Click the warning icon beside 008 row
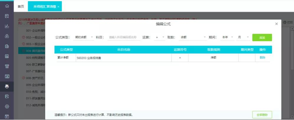 coord(23,78)
